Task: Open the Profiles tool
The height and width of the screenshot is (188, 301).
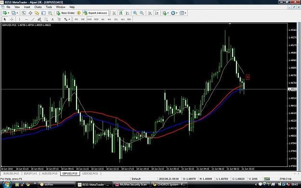Action: coord(13,13)
